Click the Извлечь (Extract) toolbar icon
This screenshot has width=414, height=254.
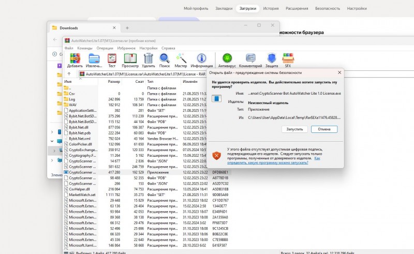94,59
